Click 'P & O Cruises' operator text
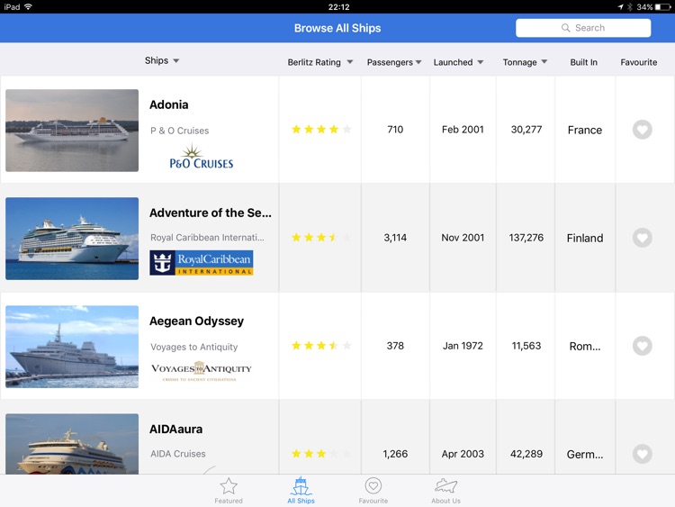 click(x=179, y=131)
